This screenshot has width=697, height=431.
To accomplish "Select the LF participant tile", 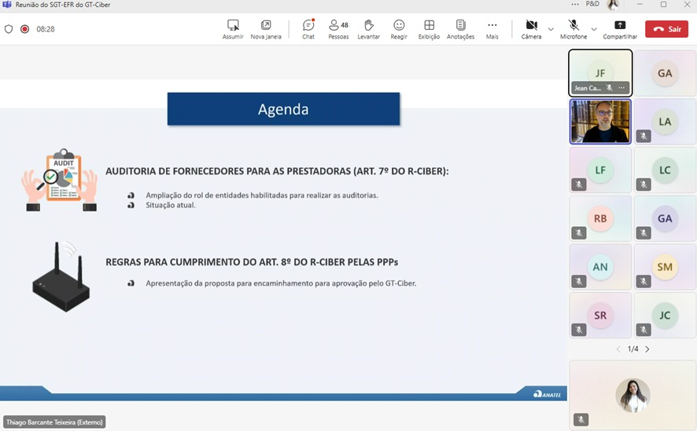I will click(x=600, y=170).
